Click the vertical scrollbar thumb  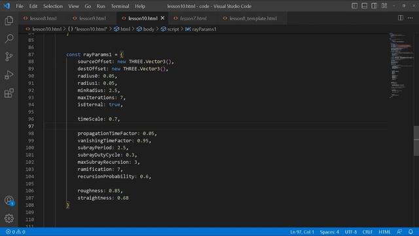[416, 141]
